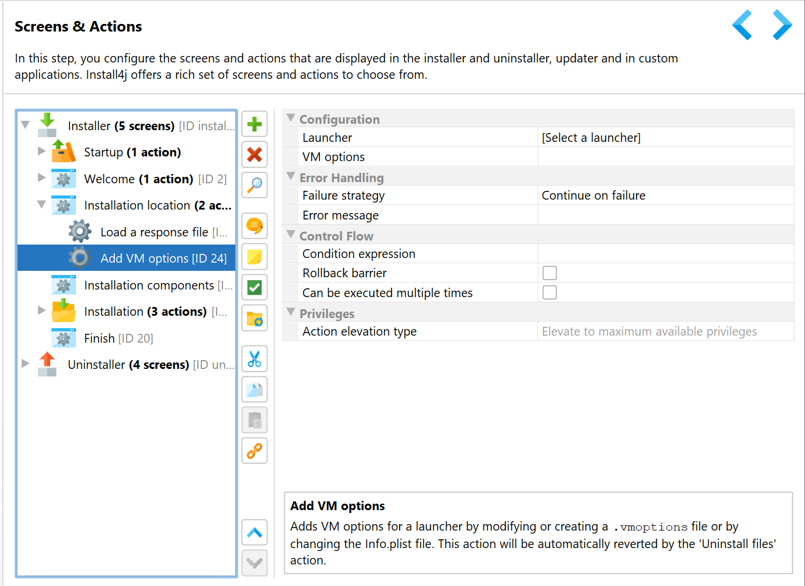The height and width of the screenshot is (586, 805).
Task: Expand the Startup tree node
Action: pyautogui.click(x=41, y=151)
